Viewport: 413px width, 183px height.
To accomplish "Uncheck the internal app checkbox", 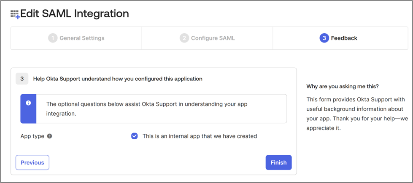I will coord(134,136).
